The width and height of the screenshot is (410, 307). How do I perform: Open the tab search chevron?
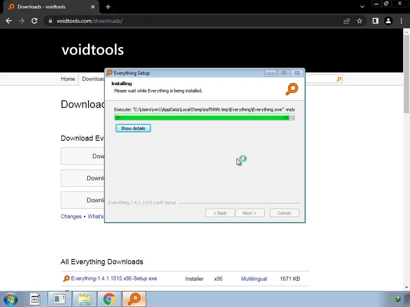[x=362, y=7]
